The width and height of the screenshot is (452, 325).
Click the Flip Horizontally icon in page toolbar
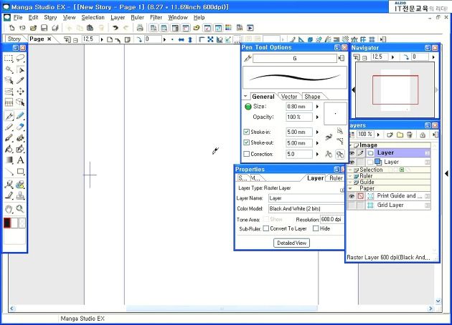click(181, 39)
